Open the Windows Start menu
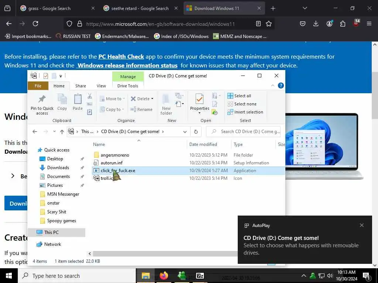The width and height of the screenshot is (378, 283). pyautogui.click(x=9, y=276)
